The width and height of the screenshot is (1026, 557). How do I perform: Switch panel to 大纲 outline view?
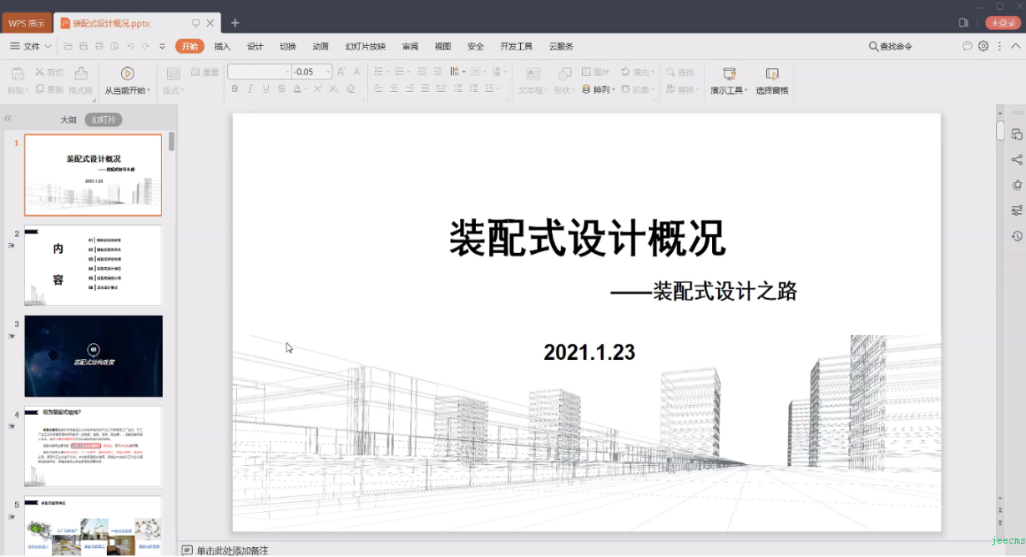click(x=68, y=120)
